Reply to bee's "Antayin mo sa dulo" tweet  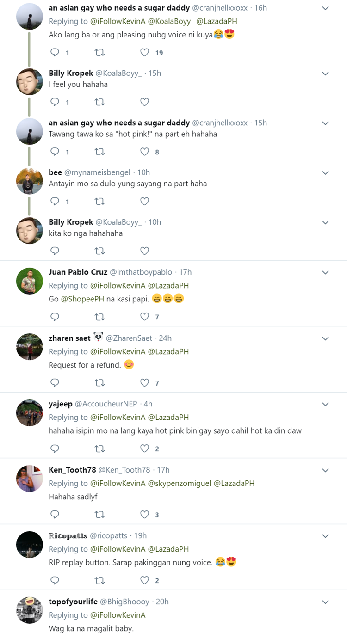tap(55, 201)
